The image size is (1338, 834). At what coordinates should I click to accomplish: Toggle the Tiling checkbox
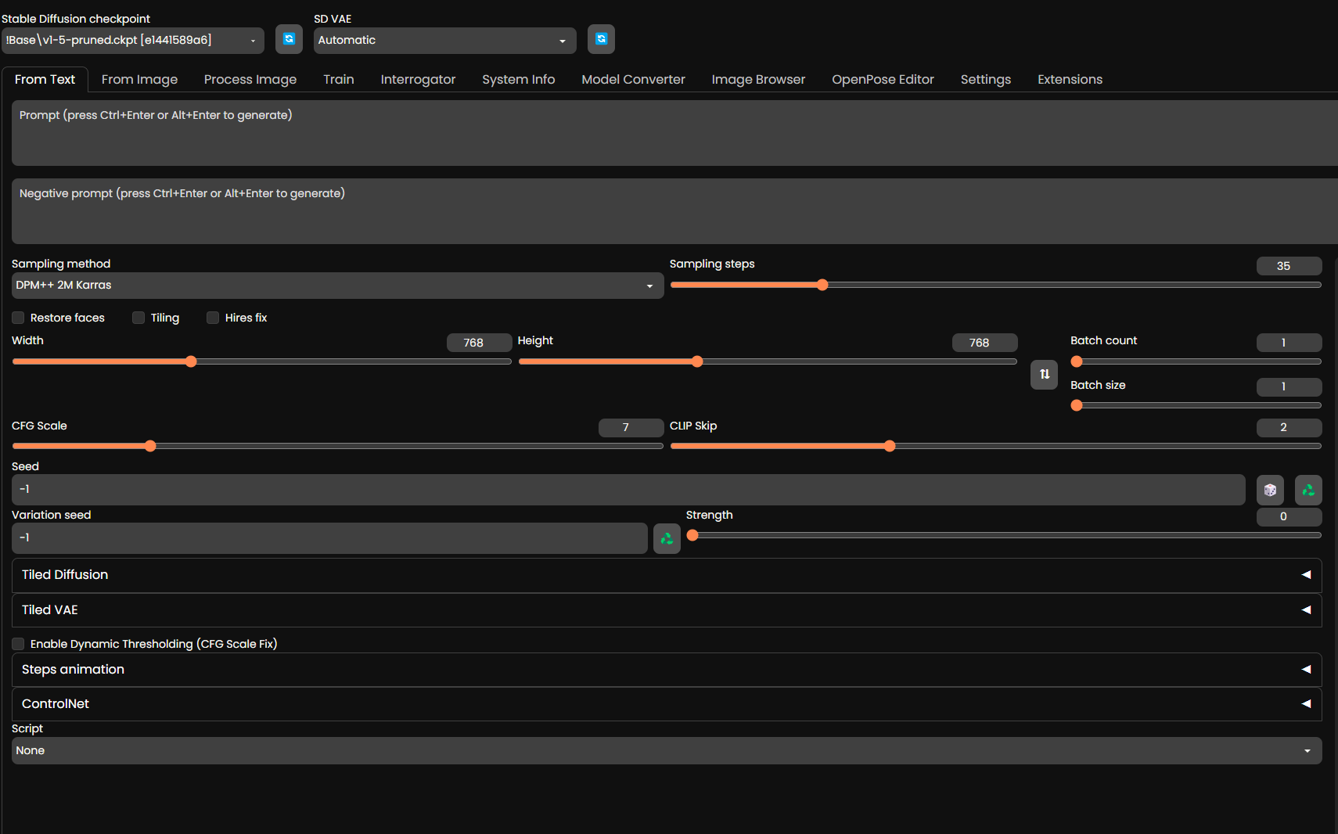[x=138, y=318]
